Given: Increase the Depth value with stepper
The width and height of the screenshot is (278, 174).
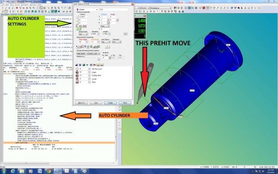Looking at the screenshot, I should 89,72.
